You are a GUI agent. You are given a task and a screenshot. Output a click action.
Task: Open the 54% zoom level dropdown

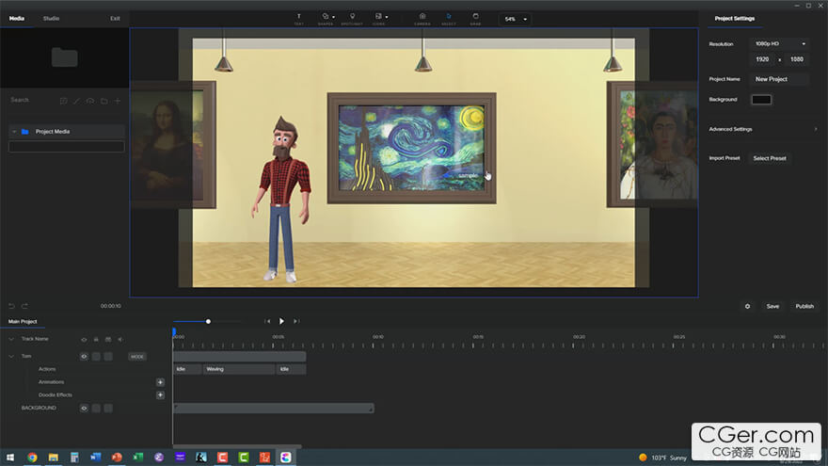click(x=515, y=19)
